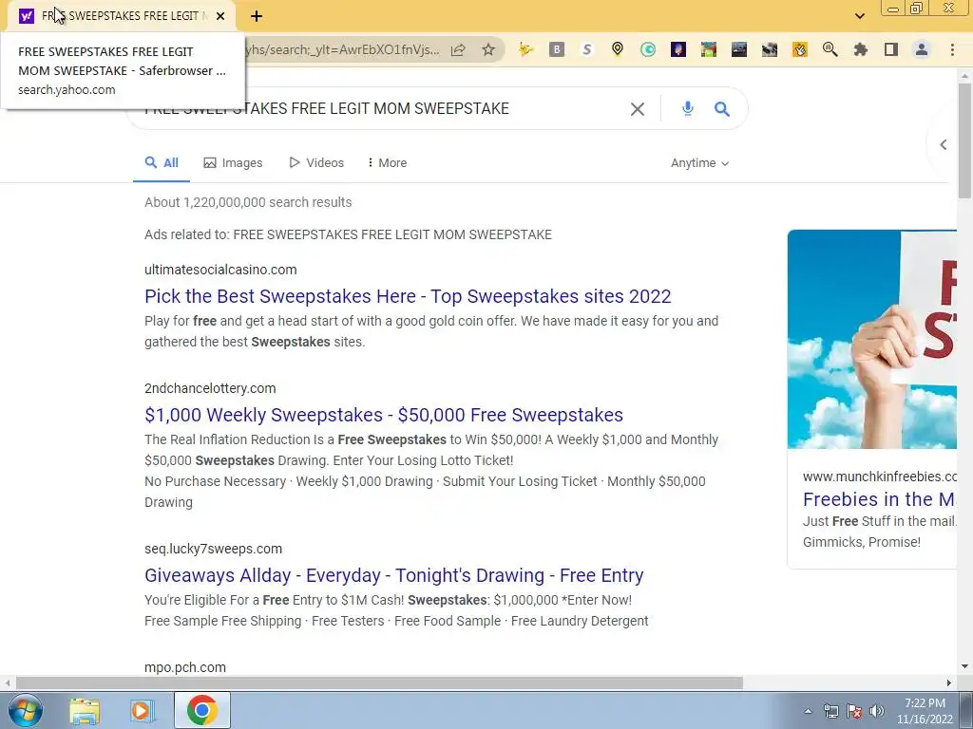The height and width of the screenshot is (729, 973).
Task: Open the network tray icon
Action: point(830,711)
